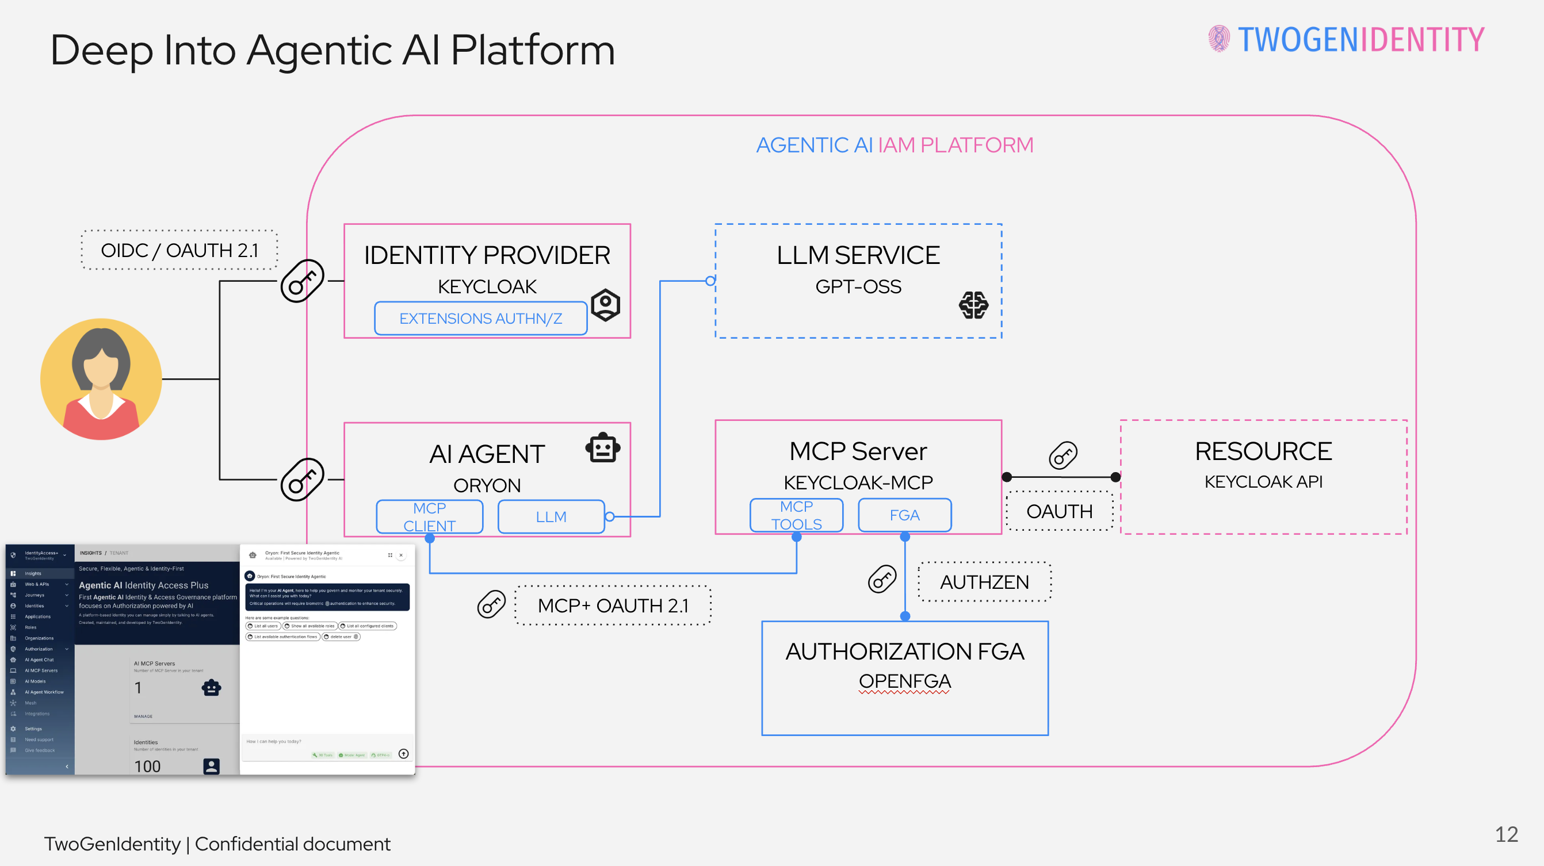The height and width of the screenshot is (866, 1544).
Task: Collapse sidebar using bottom chevron
Action: point(67,767)
